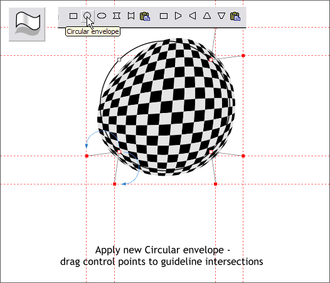The height and width of the screenshot is (283, 330).
Task: Select the Mould tool flag icon
Action: 27,24
